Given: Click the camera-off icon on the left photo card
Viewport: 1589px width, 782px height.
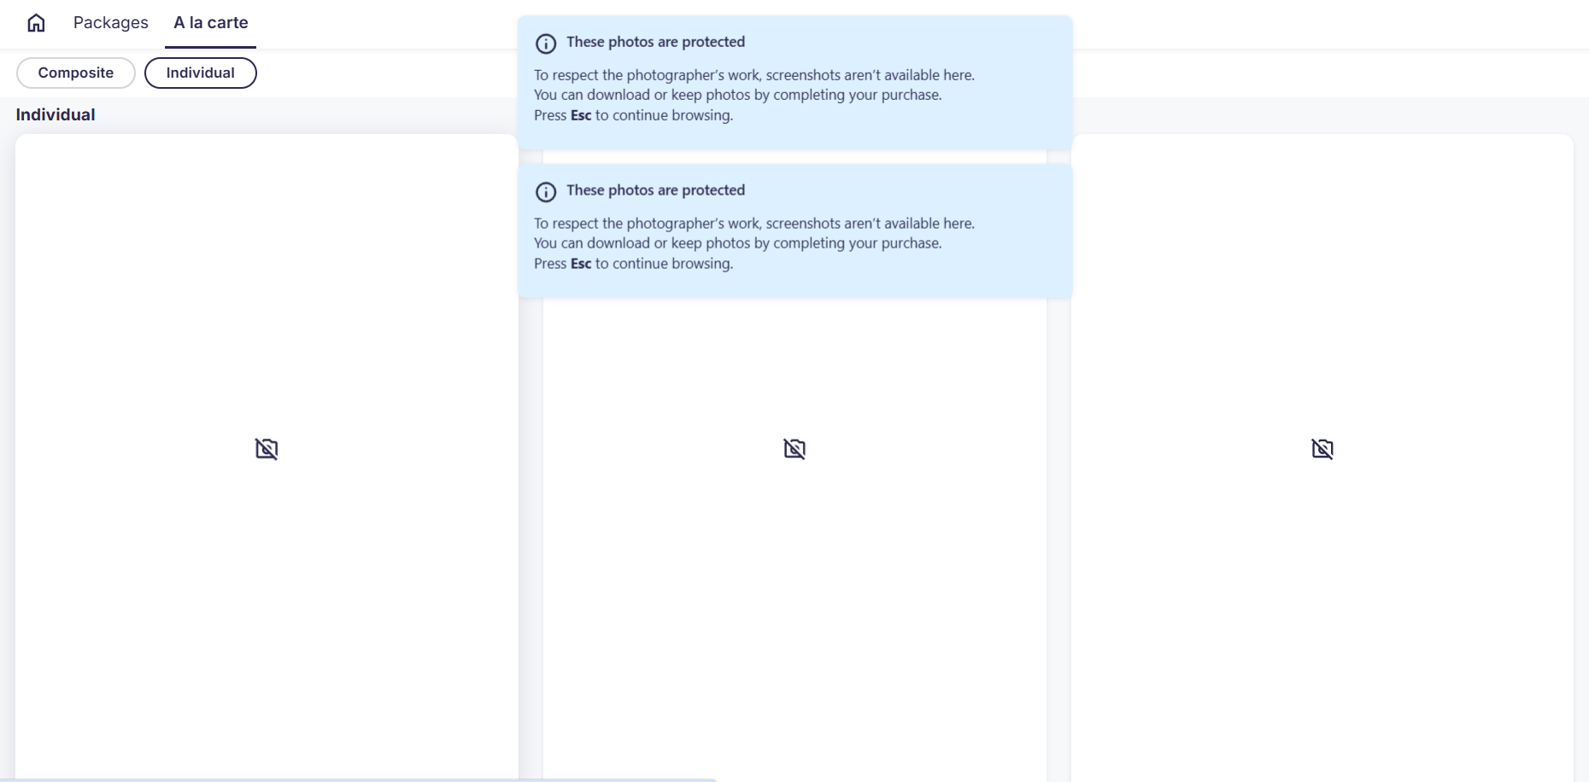Looking at the screenshot, I should point(266,448).
